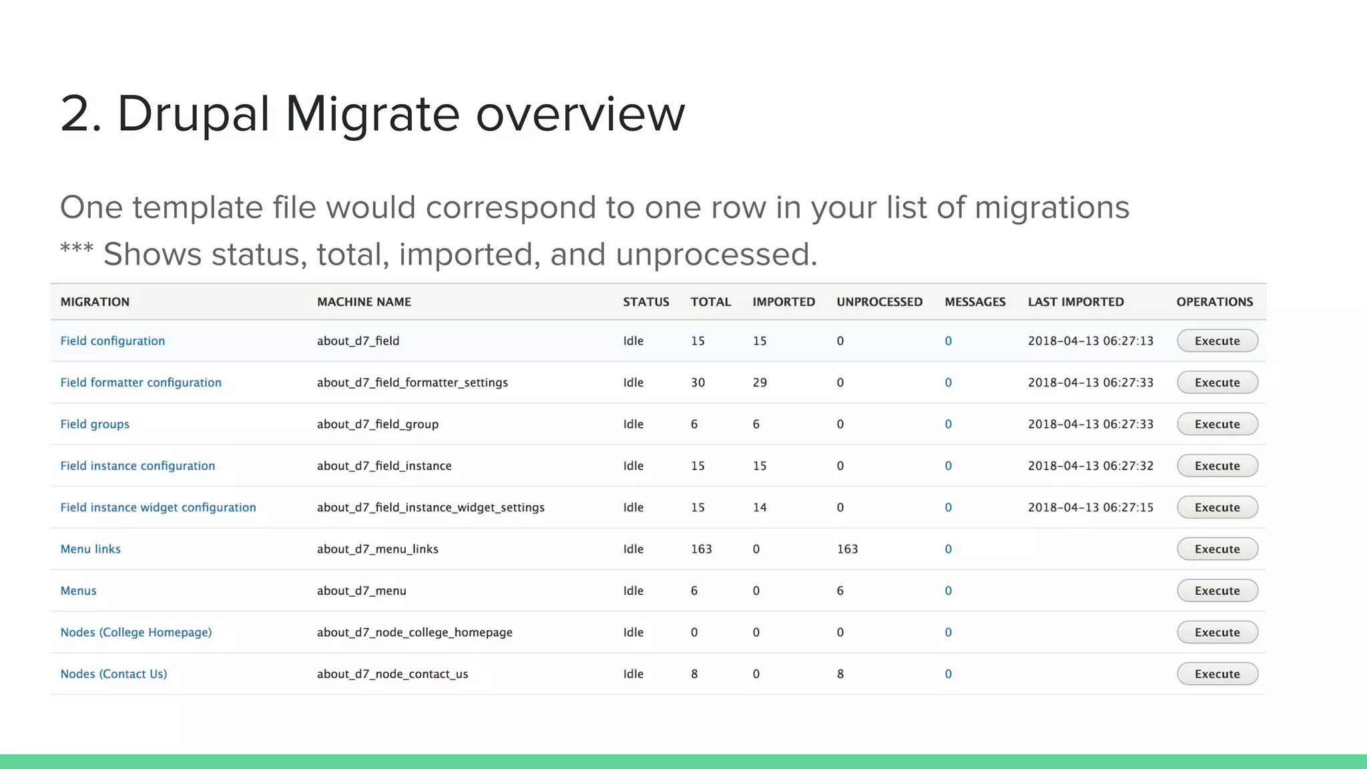Open messages count for Field configuration row
The width and height of the screenshot is (1367, 769).
(948, 341)
